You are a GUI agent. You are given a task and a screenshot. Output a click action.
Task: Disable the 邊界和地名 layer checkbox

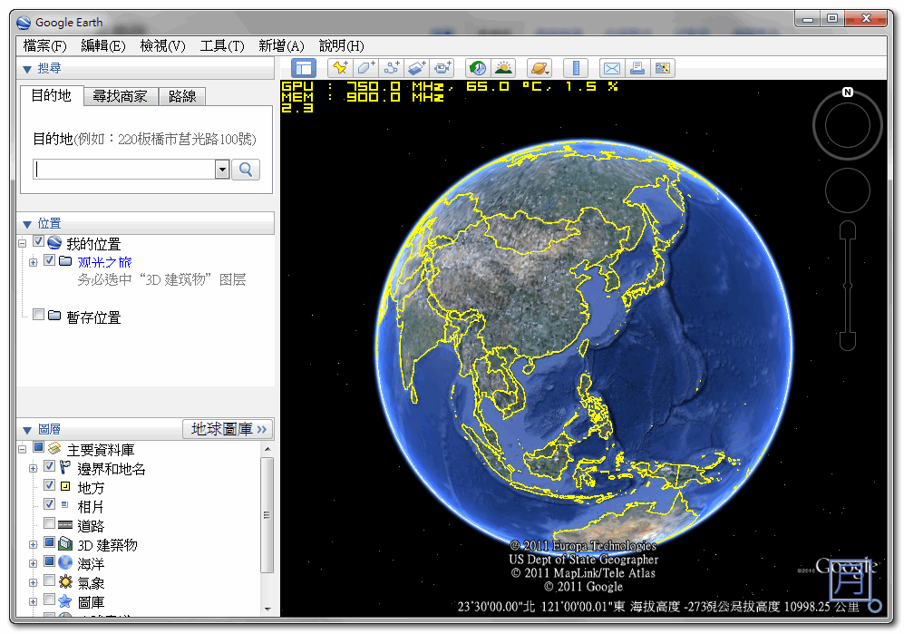tap(49, 467)
